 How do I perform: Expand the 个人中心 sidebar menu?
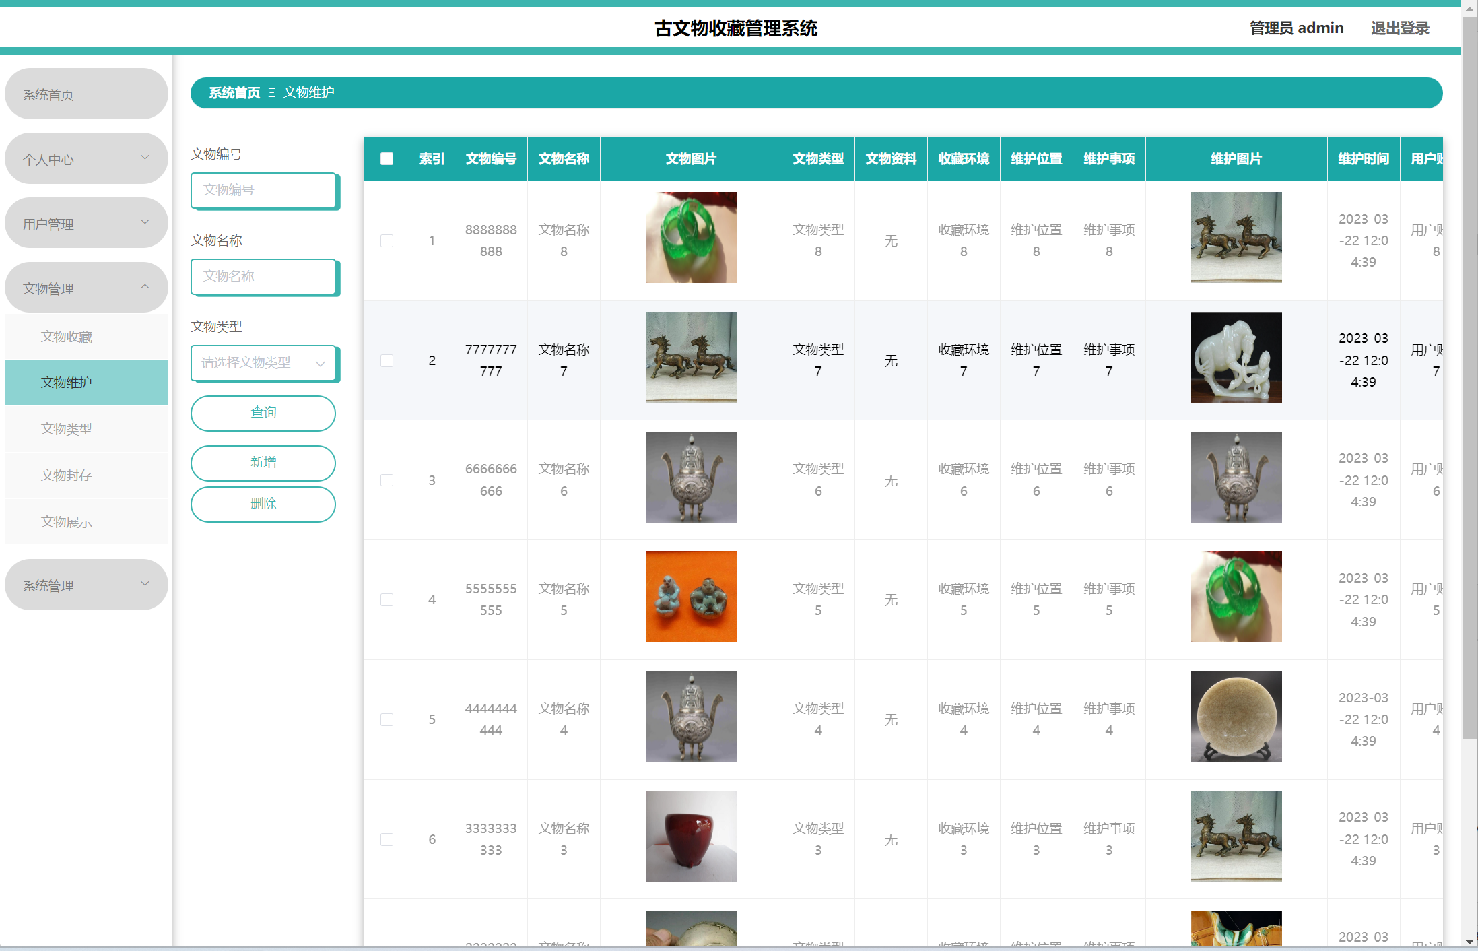click(x=86, y=158)
